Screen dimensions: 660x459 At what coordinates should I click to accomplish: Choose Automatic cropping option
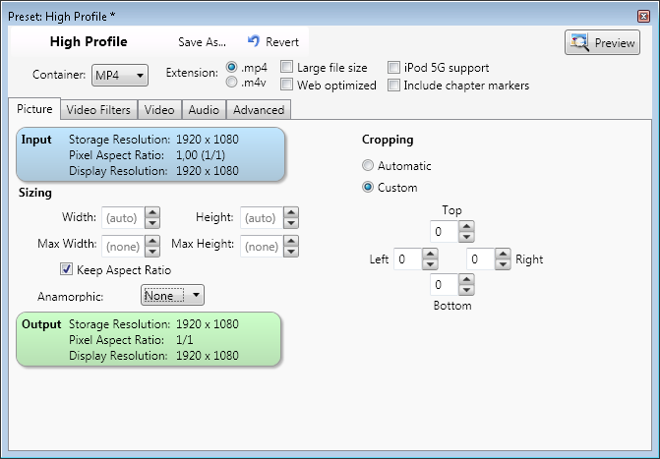[x=368, y=165]
